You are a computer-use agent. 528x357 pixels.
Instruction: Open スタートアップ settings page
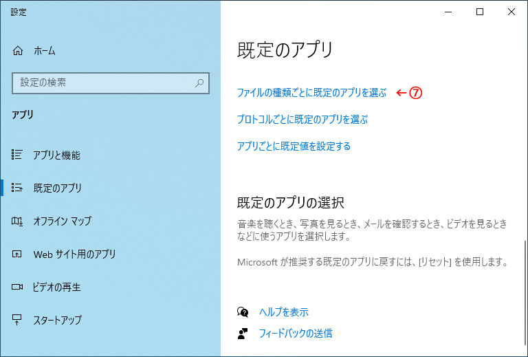(x=57, y=320)
